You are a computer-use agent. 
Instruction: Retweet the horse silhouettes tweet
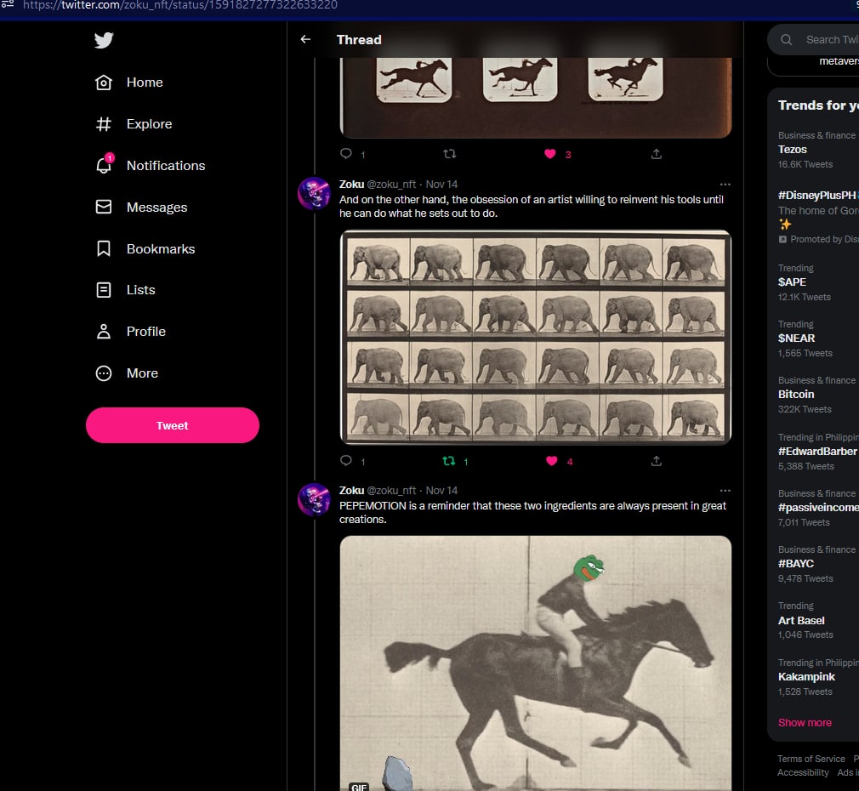pyautogui.click(x=449, y=154)
